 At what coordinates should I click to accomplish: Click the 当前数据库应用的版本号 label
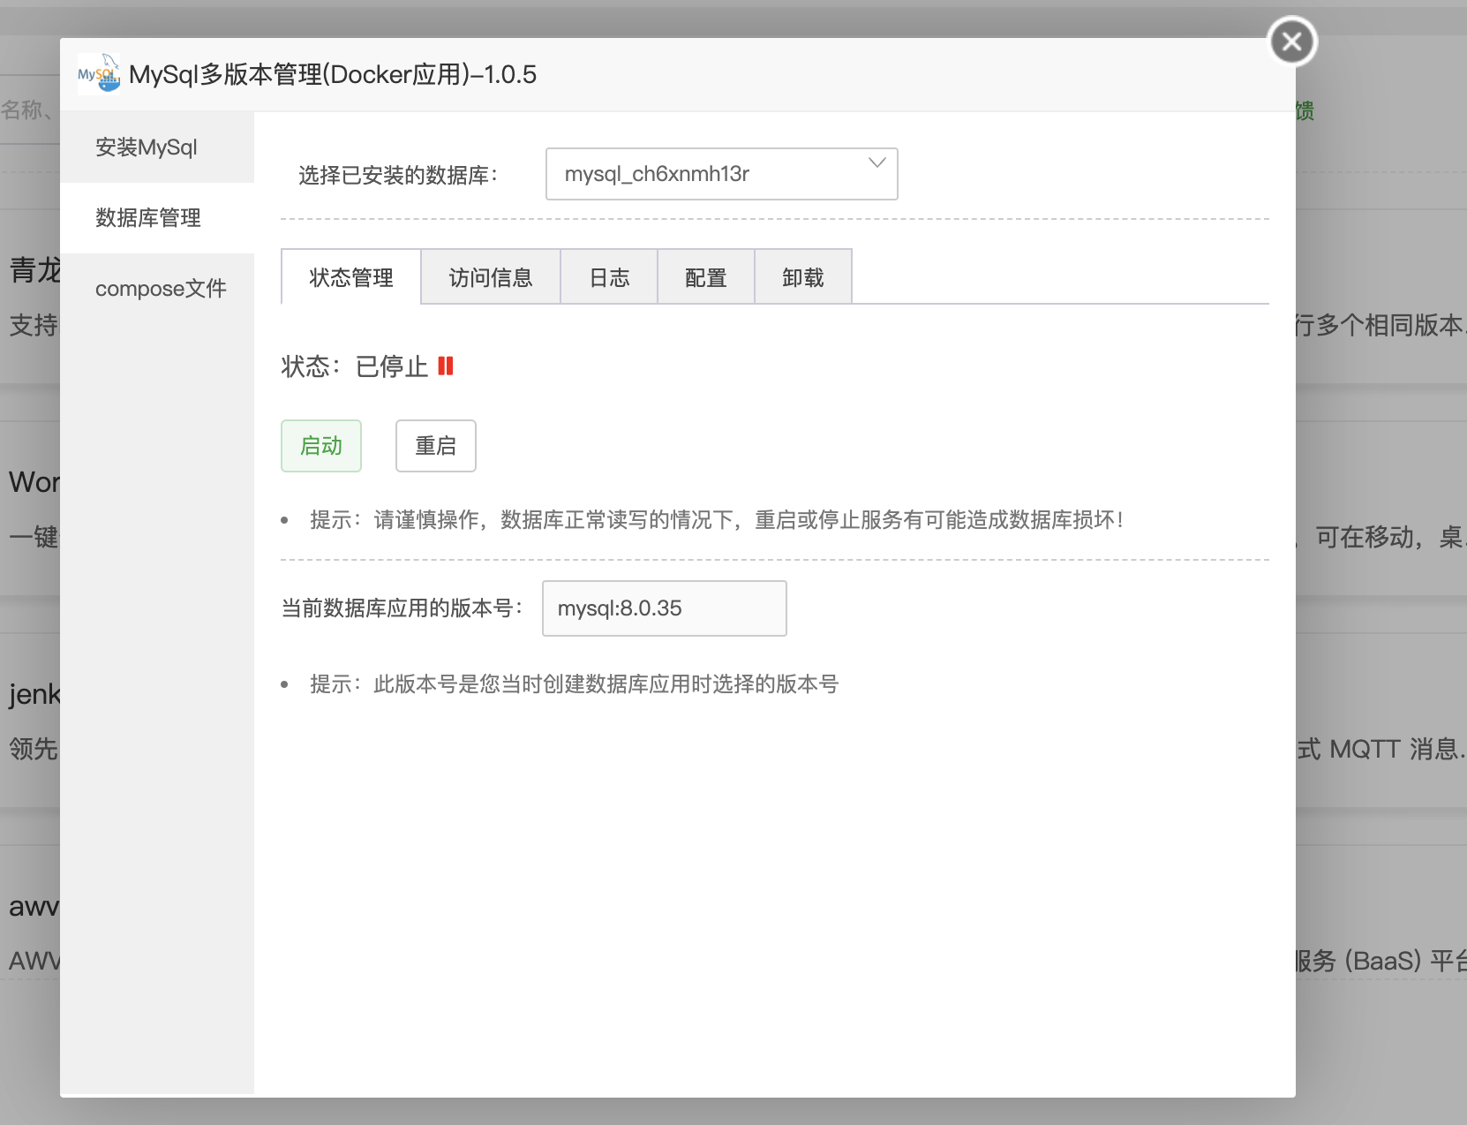[x=402, y=608]
